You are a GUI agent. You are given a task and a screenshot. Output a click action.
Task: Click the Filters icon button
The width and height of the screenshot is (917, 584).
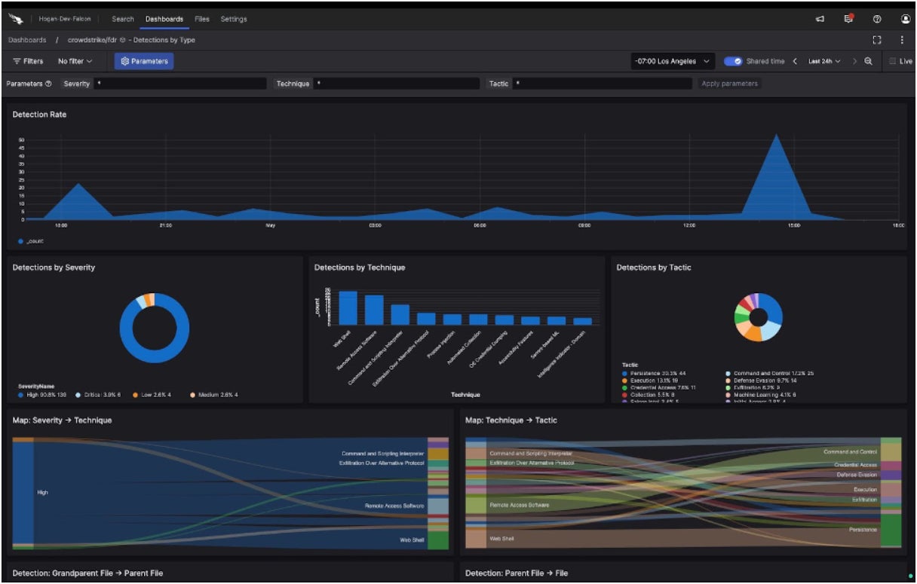28,61
